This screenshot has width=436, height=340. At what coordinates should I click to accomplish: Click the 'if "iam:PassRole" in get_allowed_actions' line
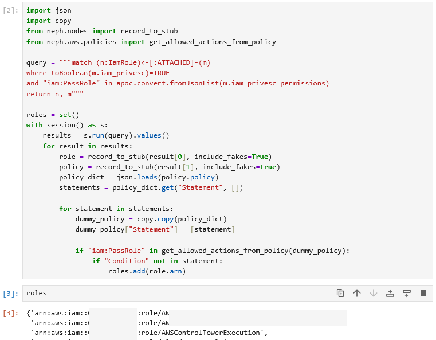point(213,251)
